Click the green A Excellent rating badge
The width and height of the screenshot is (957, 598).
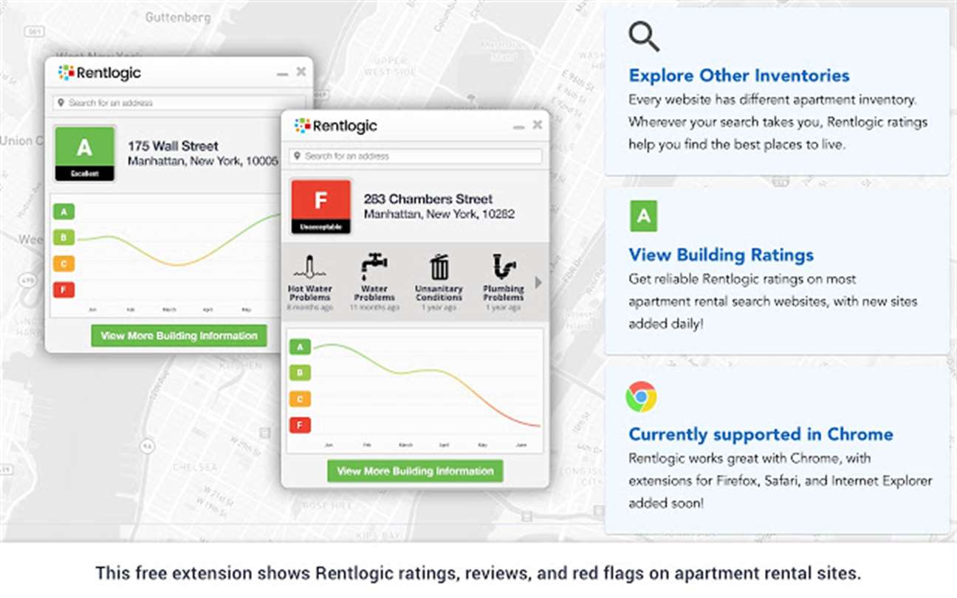tap(85, 154)
